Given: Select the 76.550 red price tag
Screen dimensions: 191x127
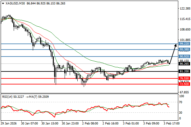Looking at the screenshot, I should (x=184, y=78).
